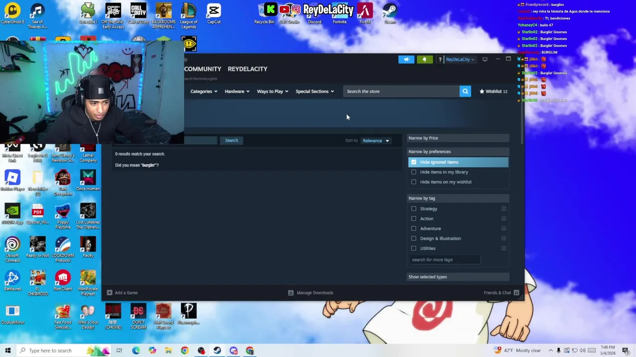
Task: Open Poppy Playtime desktop shortcut
Action: pos(63,216)
